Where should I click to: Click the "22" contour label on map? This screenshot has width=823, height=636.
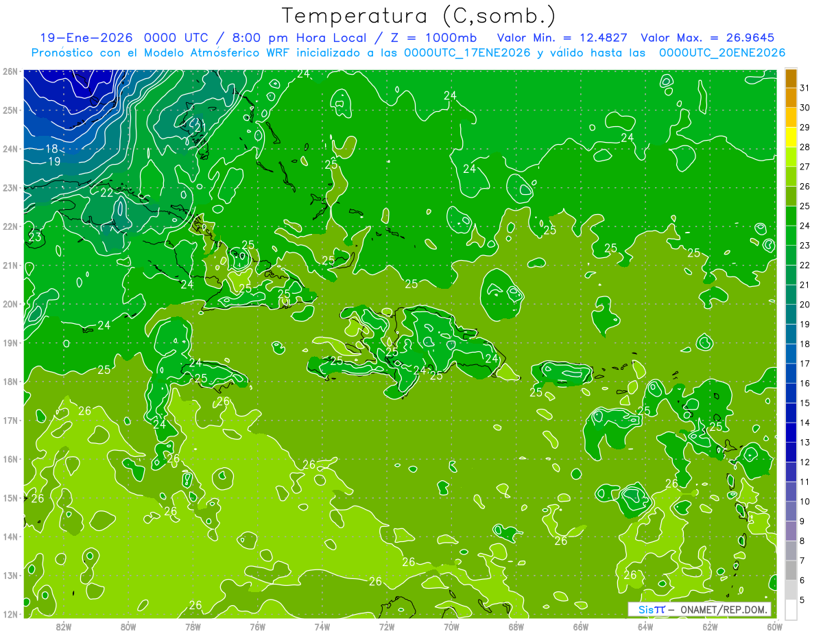(x=107, y=193)
